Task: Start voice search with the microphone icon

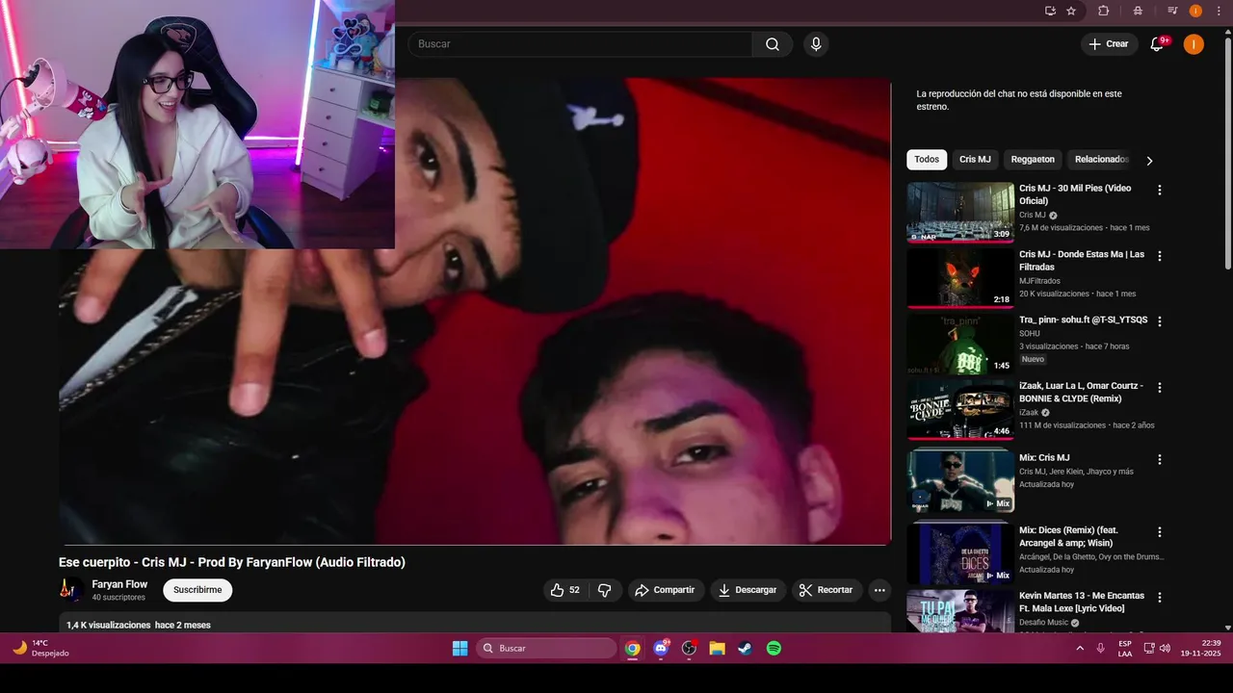Action: coord(816,44)
